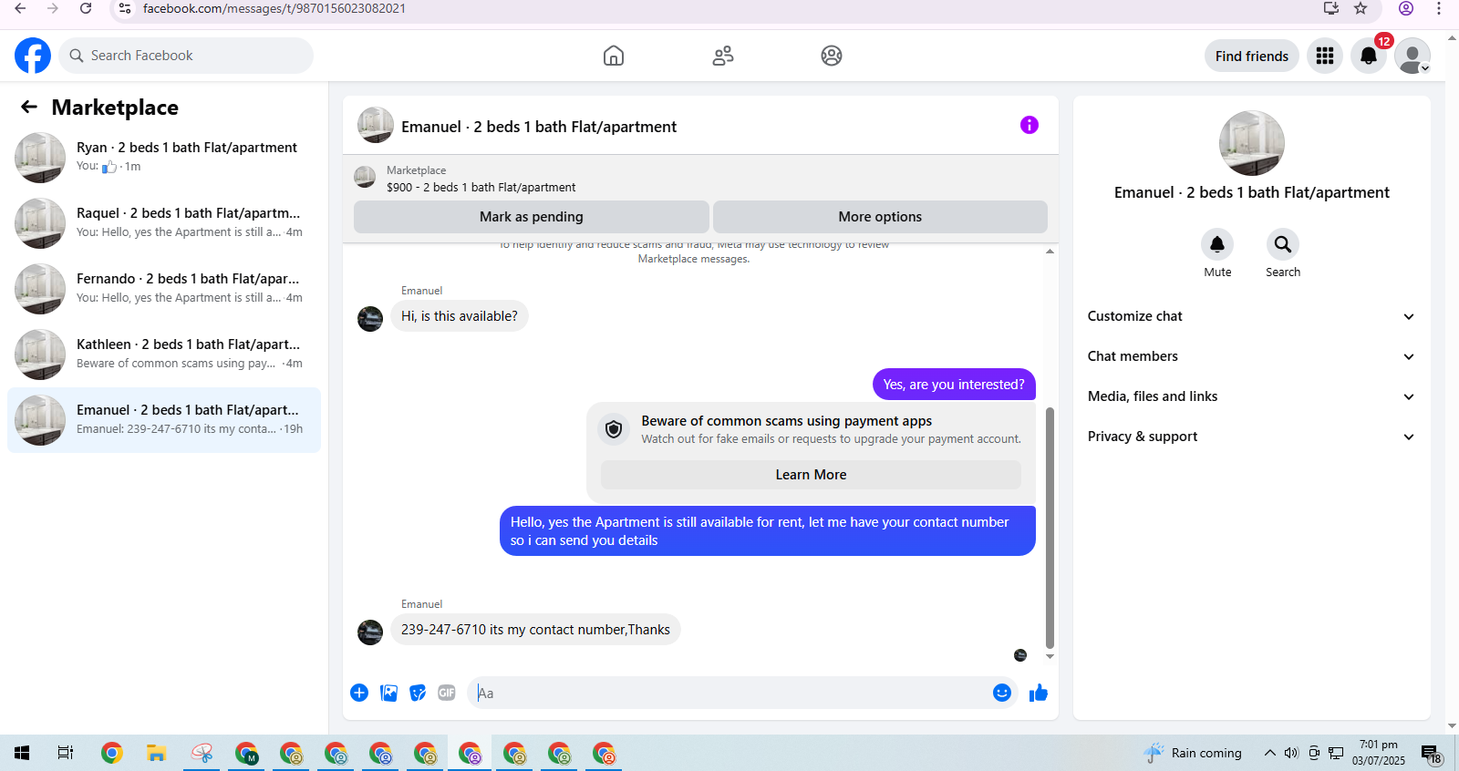
Task: Click the Find friends button
Action: pyautogui.click(x=1251, y=56)
